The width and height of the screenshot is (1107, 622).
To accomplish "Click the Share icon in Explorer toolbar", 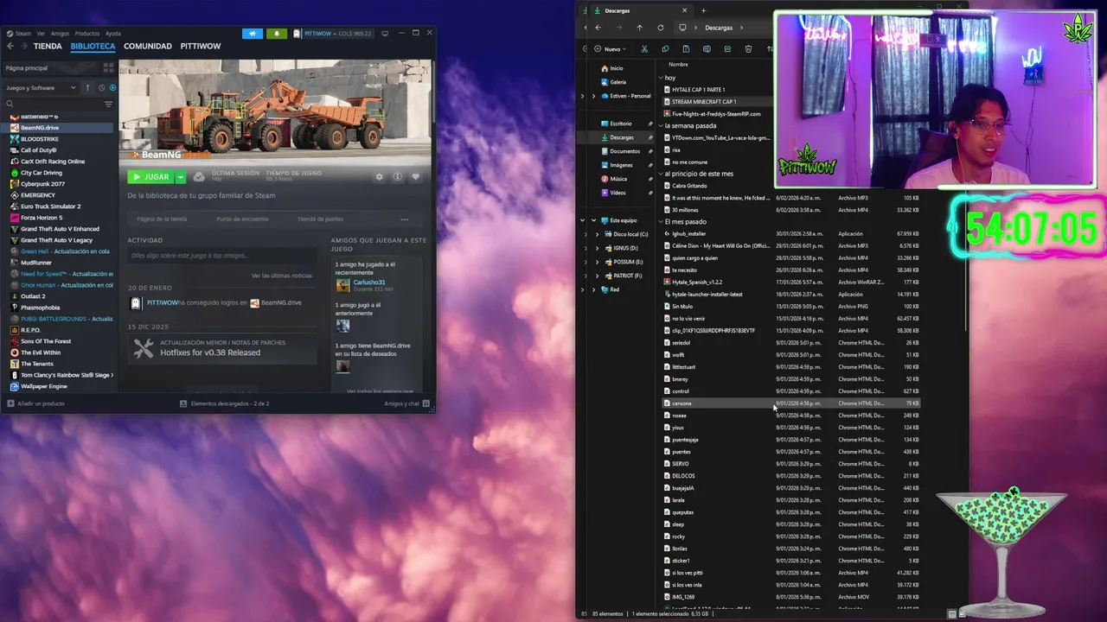I will click(x=727, y=49).
